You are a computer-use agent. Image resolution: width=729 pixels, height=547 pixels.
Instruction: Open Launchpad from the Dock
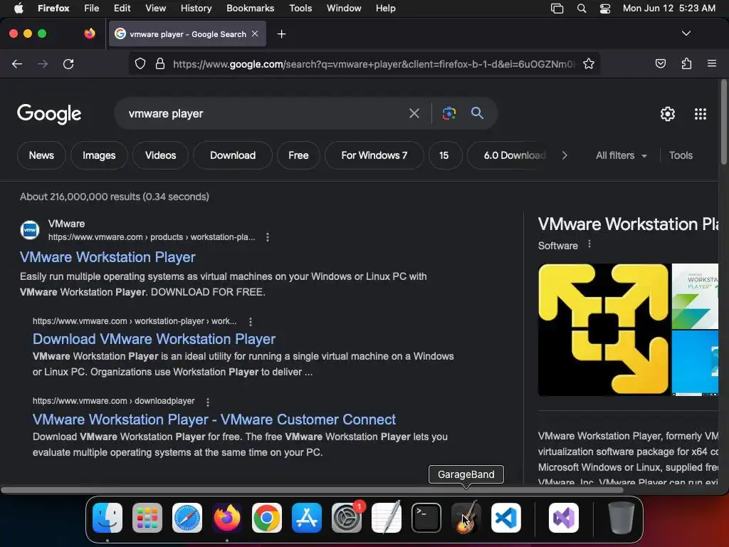point(147,518)
